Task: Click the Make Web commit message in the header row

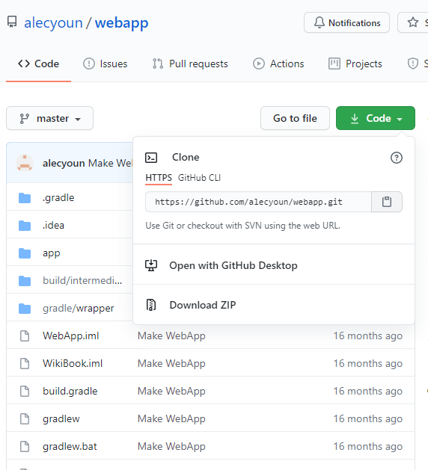Action: tap(110, 163)
